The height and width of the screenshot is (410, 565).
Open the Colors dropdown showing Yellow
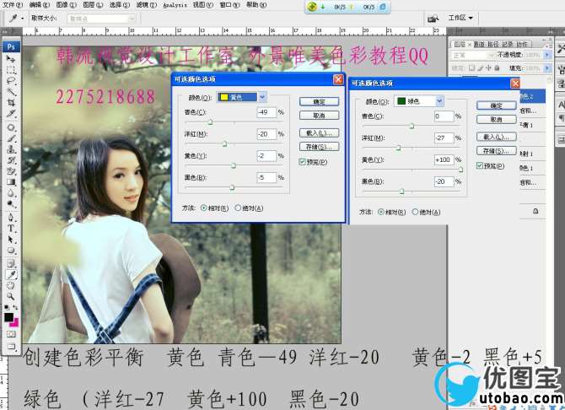point(241,97)
